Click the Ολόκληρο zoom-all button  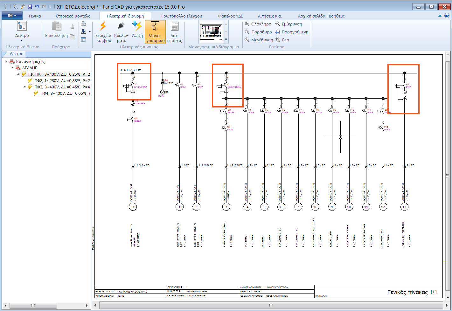258,24
